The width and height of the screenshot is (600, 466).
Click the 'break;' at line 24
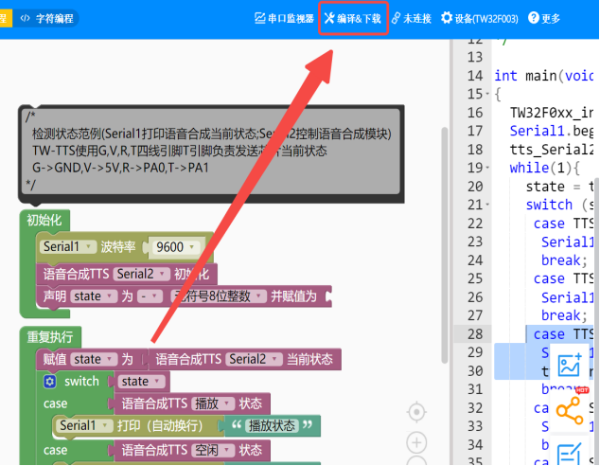tap(564, 260)
